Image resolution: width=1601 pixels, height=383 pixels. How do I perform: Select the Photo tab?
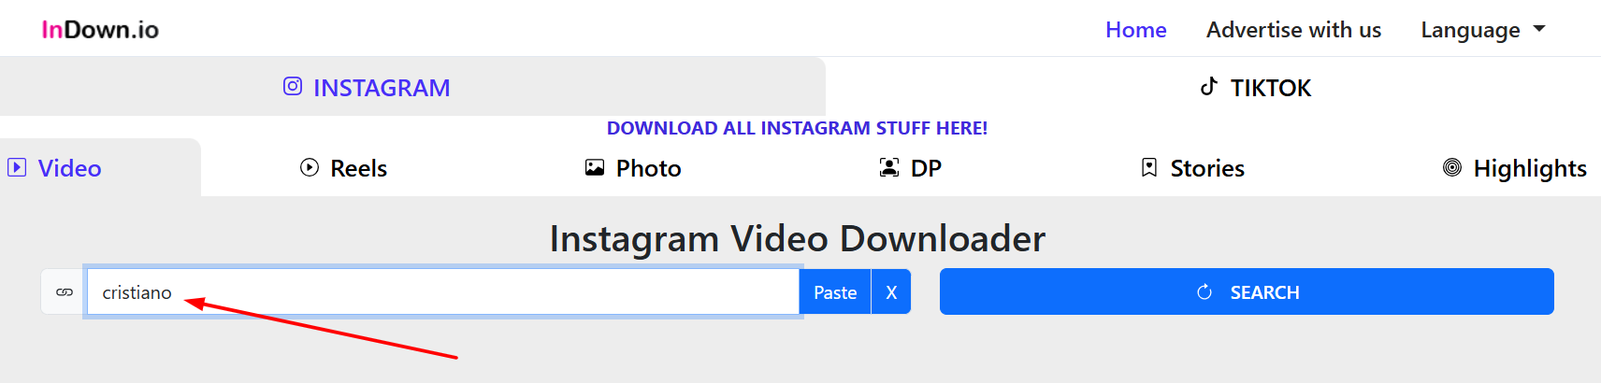pos(633,168)
